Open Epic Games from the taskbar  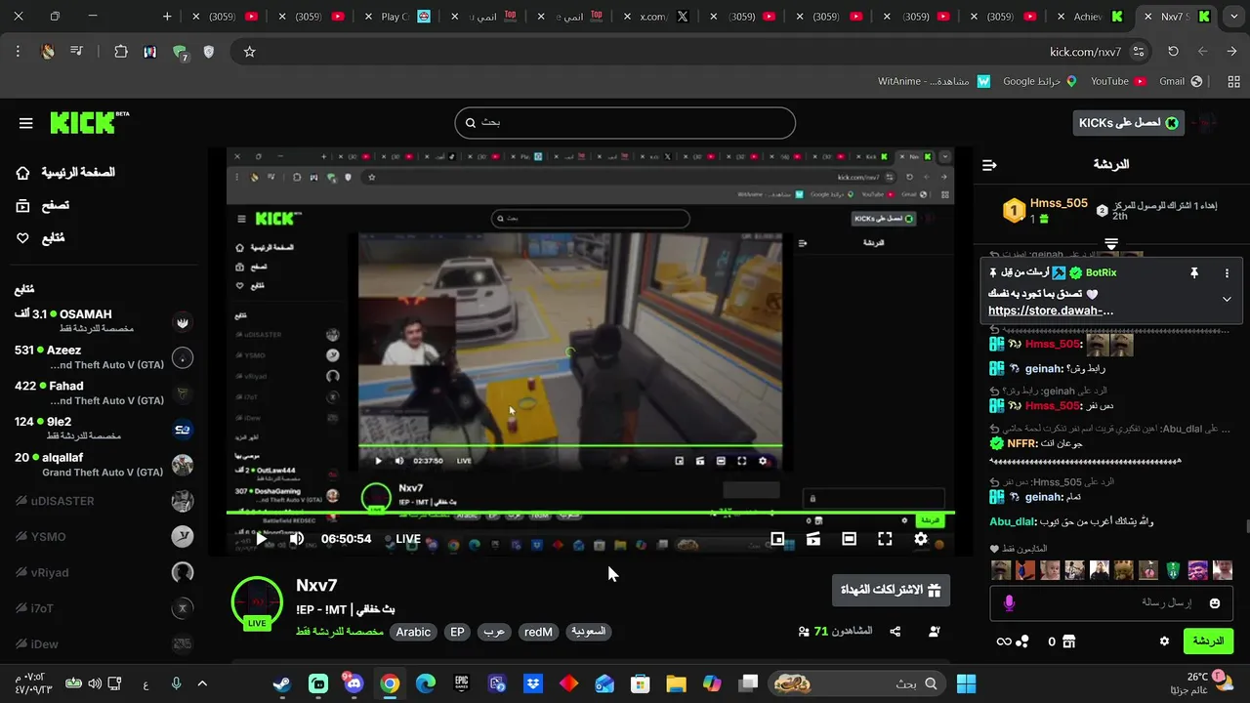[x=461, y=684]
